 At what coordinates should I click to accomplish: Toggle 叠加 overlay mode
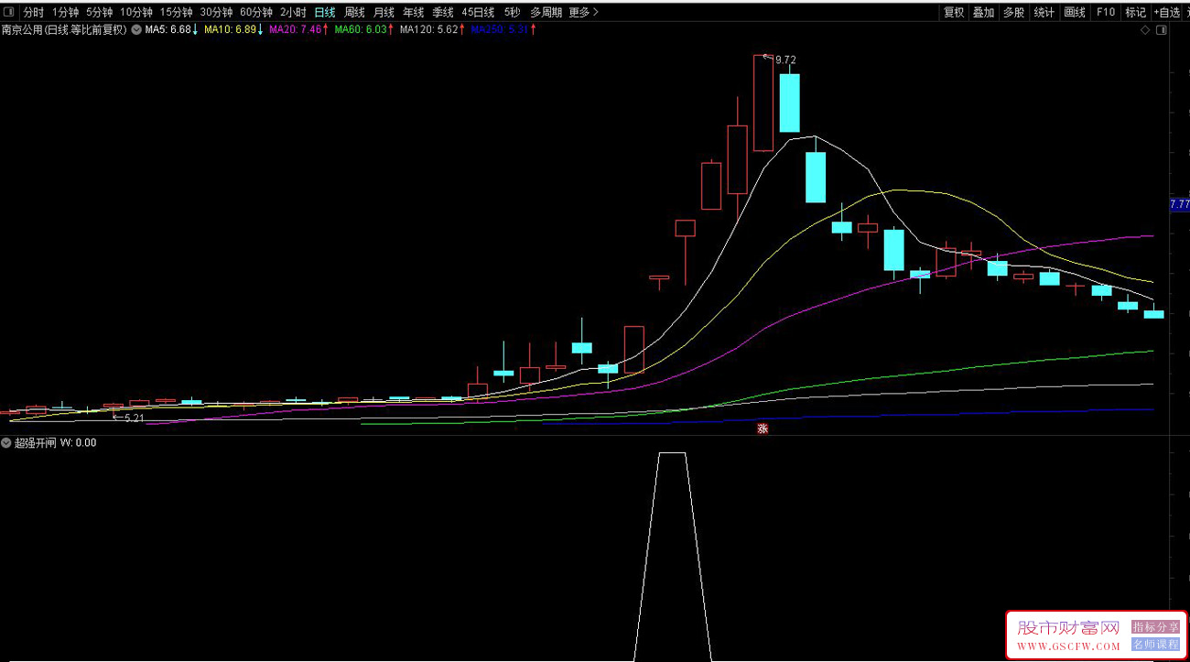pyautogui.click(x=983, y=12)
